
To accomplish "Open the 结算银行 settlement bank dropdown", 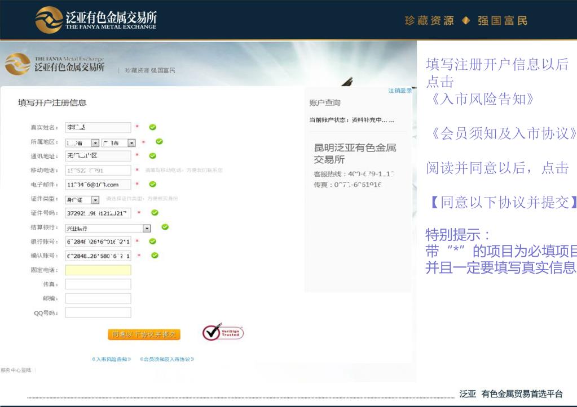I will [x=108, y=228].
